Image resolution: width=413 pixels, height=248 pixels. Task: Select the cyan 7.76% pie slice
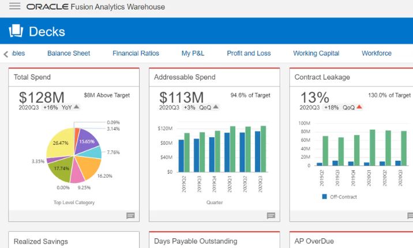95,153
